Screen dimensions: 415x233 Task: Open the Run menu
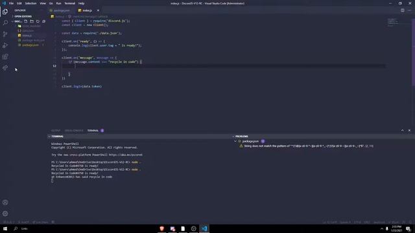point(58,3)
